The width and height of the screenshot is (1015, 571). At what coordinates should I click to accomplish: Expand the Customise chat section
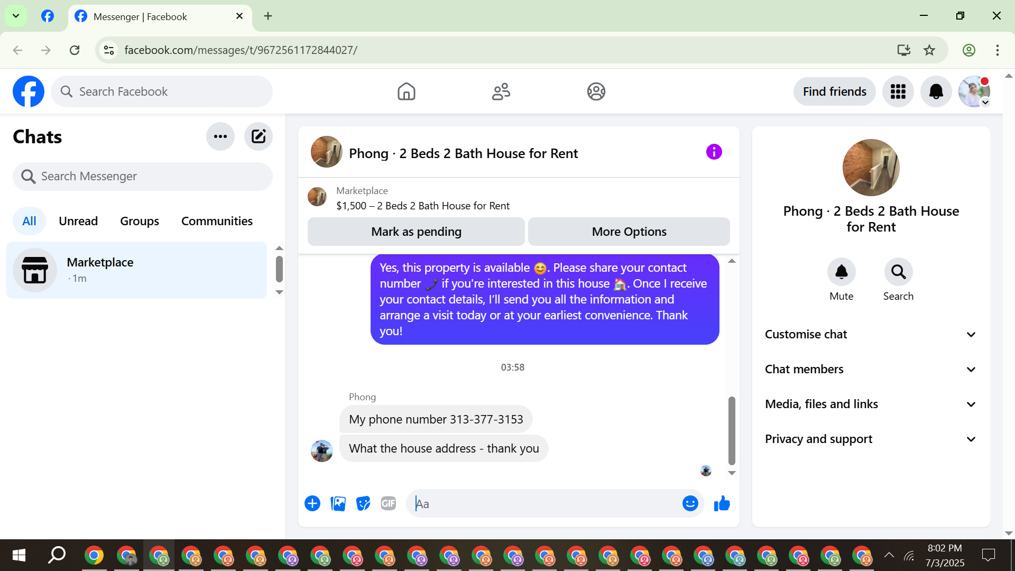pos(871,334)
